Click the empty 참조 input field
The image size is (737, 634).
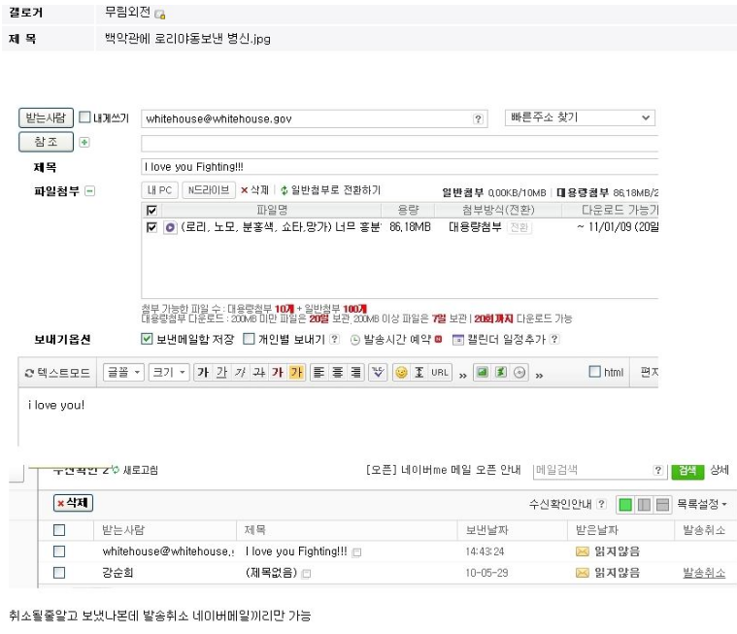[399, 144]
